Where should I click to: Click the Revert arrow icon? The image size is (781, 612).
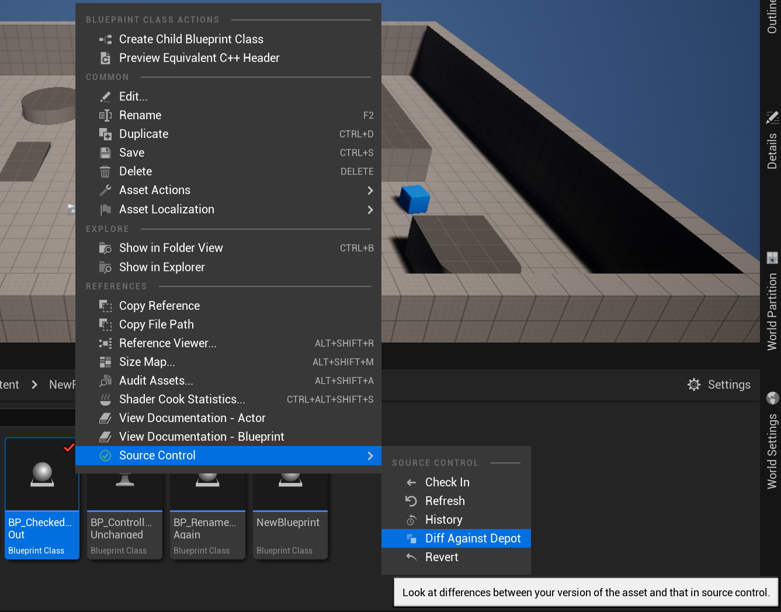tap(411, 556)
